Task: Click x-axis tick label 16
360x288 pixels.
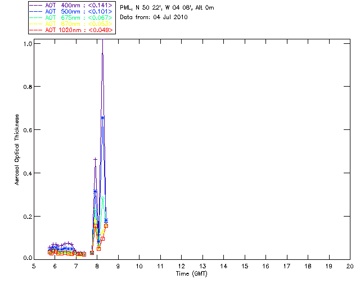Action: [x=266, y=266]
